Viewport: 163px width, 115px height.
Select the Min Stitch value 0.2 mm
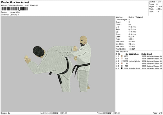(x=131, y=44)
